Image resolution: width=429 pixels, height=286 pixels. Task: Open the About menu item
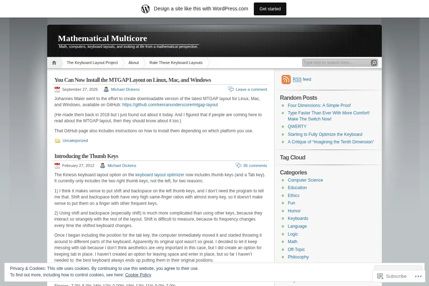134,63
